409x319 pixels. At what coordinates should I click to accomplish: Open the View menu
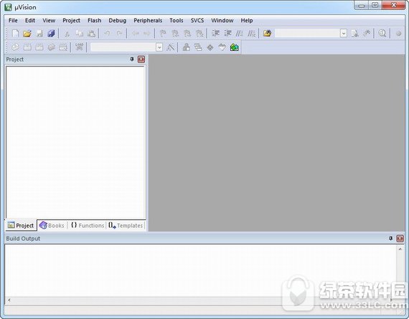click(x=49, y=20)
